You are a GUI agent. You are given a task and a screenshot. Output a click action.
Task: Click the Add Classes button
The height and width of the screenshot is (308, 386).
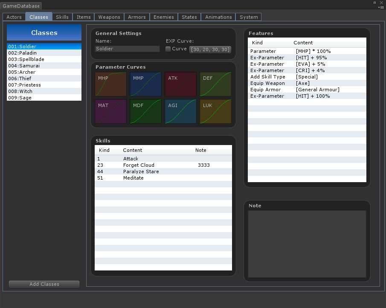44,284
